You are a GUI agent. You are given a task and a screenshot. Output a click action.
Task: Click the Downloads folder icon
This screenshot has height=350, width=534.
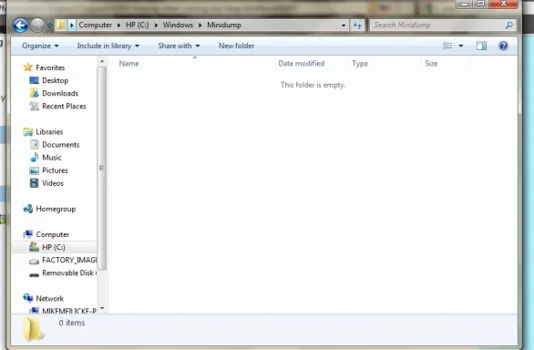[34, 93]
